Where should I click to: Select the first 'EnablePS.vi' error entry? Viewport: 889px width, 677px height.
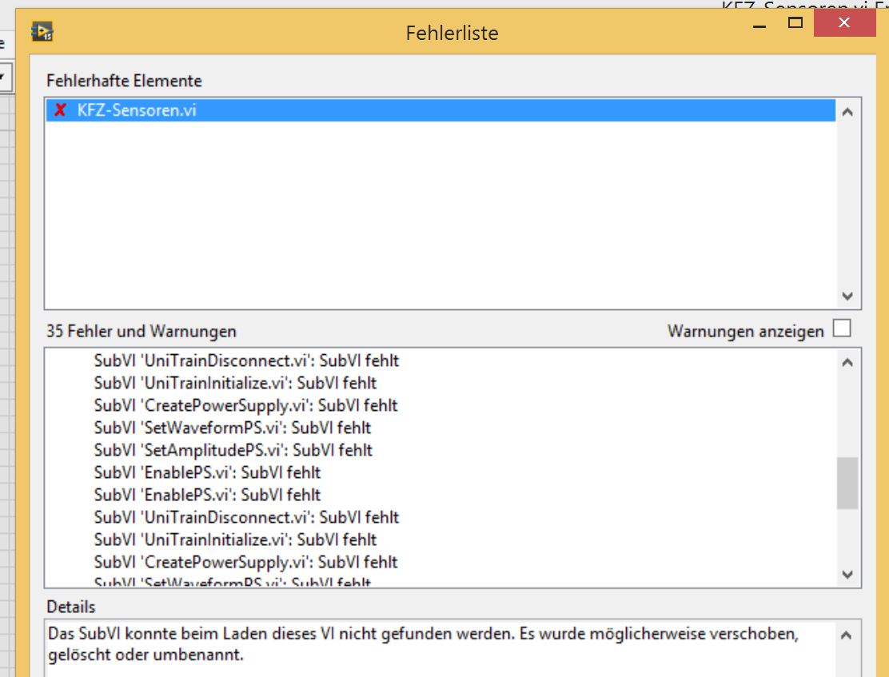pos(207,472)
